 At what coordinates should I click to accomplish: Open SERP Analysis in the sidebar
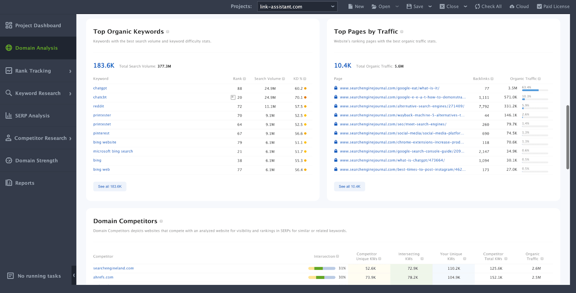coord(32,116)
